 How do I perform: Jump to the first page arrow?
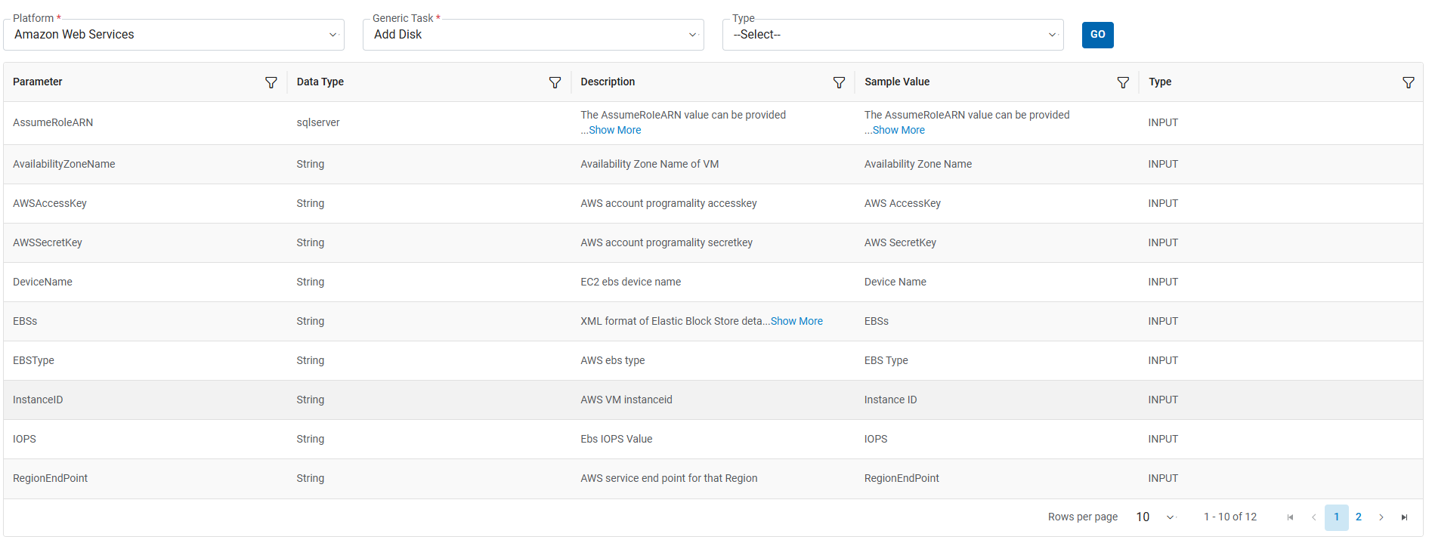[x=1290, y=517]
